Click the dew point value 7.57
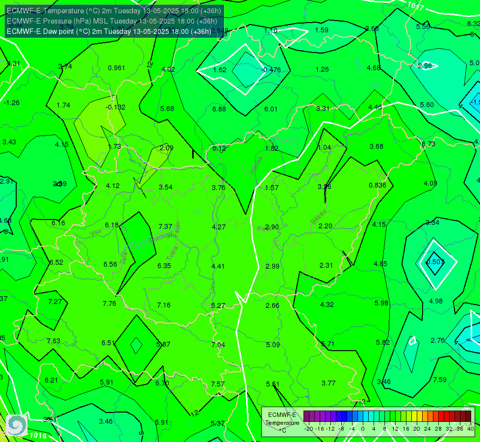The width and height of the screenshot is (480, 442). tap(218, 384)
